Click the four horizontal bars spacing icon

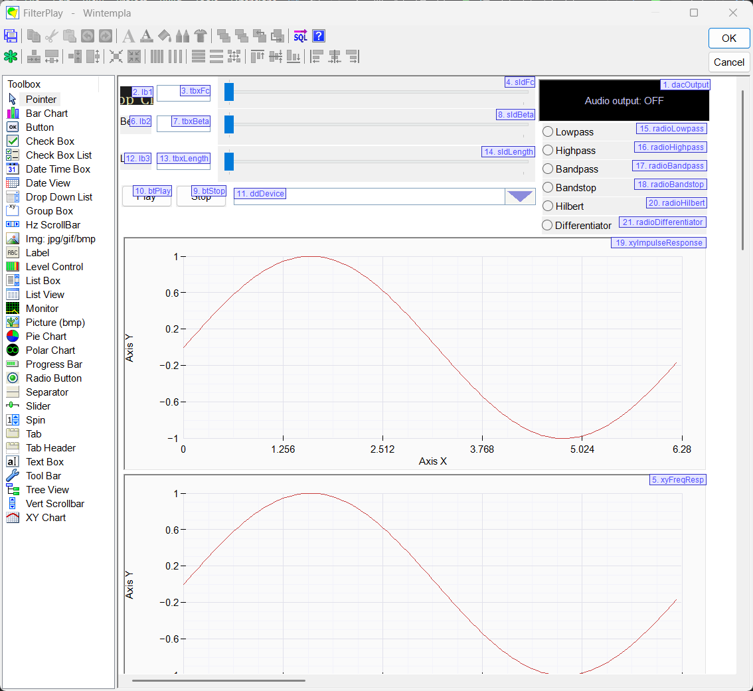[199, 56]
